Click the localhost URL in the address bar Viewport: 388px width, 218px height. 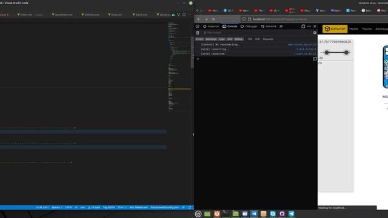(x=280, y=19)
